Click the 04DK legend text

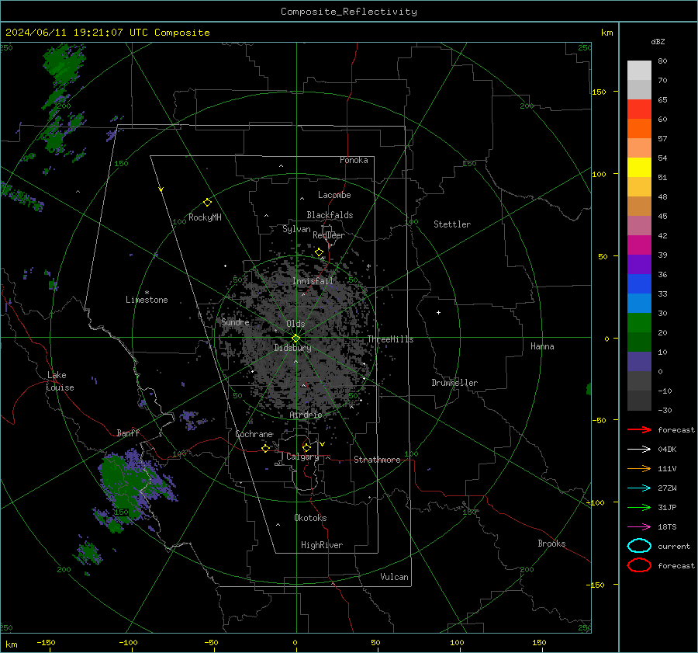pos(667,449)
